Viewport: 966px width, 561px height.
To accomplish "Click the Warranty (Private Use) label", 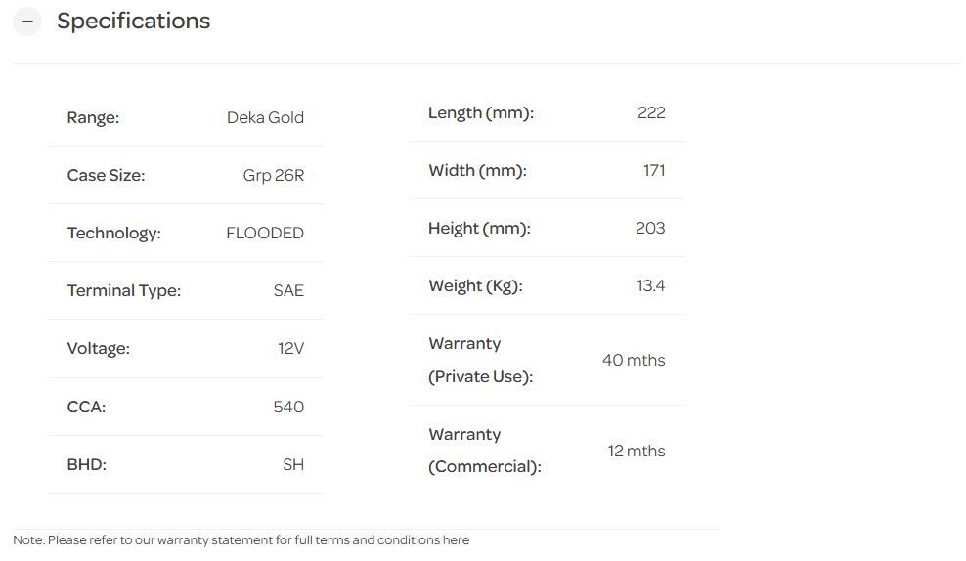I will coord(480,361).
